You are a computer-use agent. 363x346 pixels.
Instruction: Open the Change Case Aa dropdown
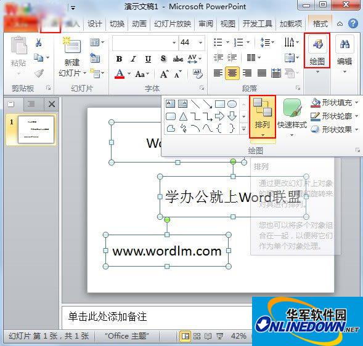click(x=142, y=74)
